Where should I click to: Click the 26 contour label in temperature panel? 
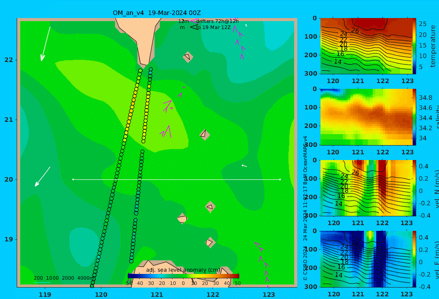(x=355, y=31)
